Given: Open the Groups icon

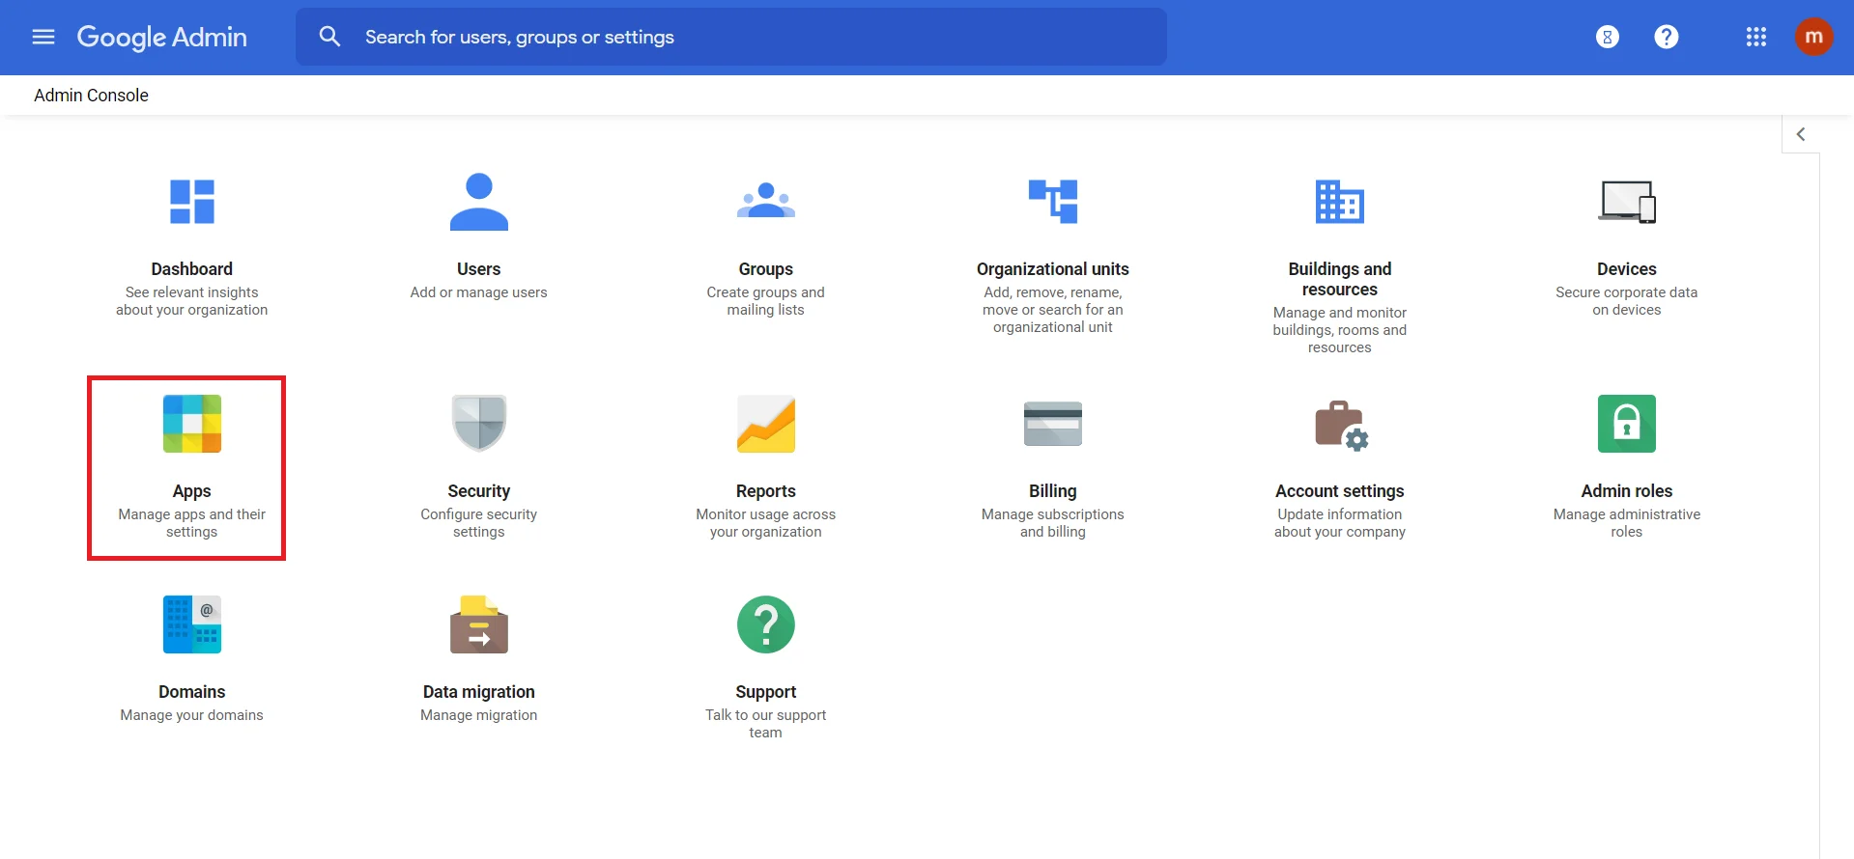Looking at the screenshot, I should pyautogui.click(x=765, y=202).
